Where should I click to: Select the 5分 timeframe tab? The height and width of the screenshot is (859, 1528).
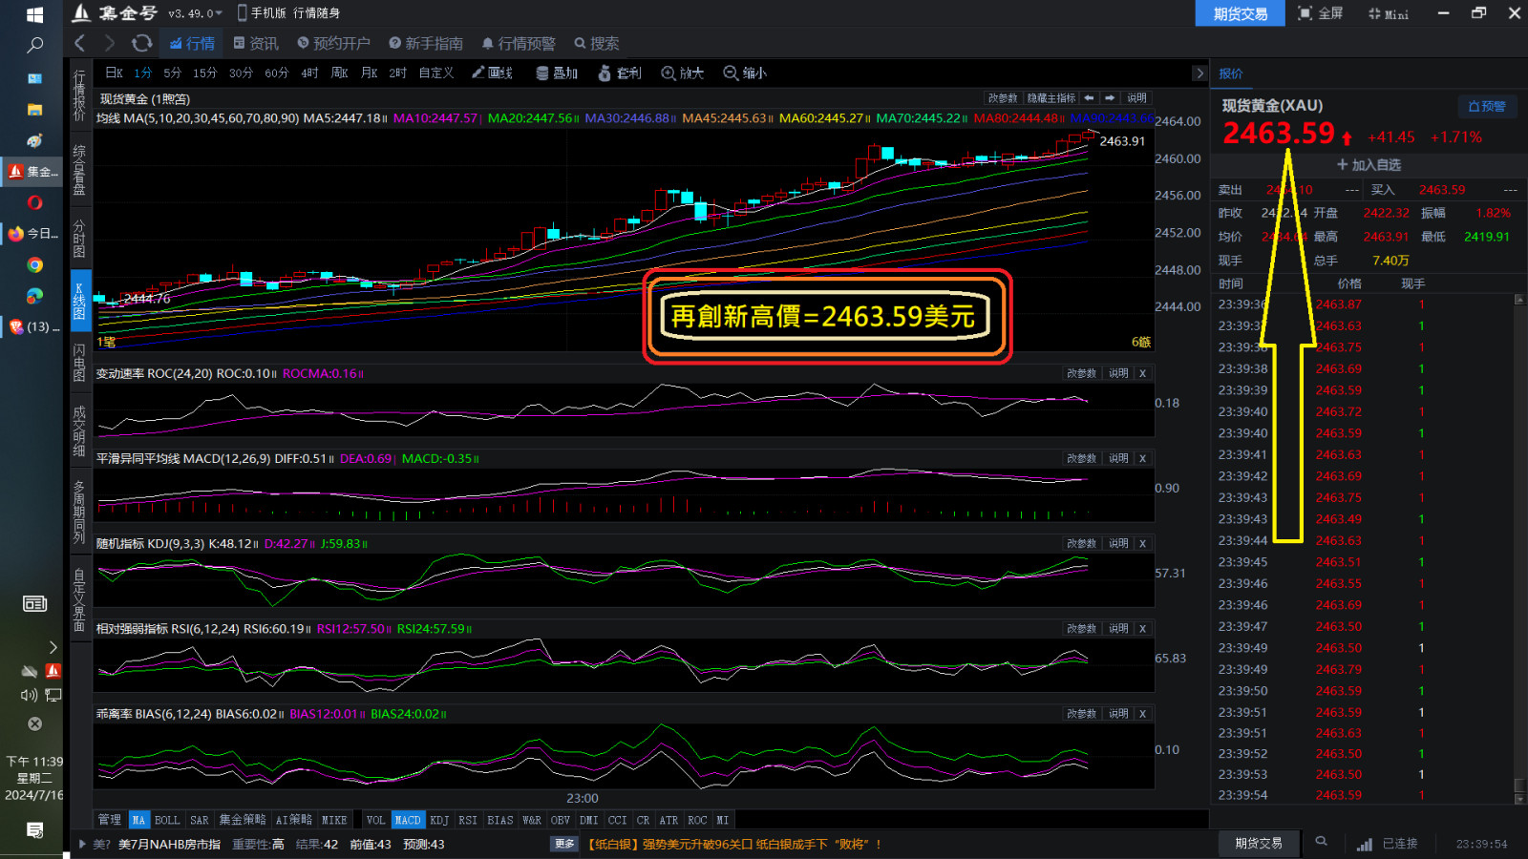[x=172, y=73]
